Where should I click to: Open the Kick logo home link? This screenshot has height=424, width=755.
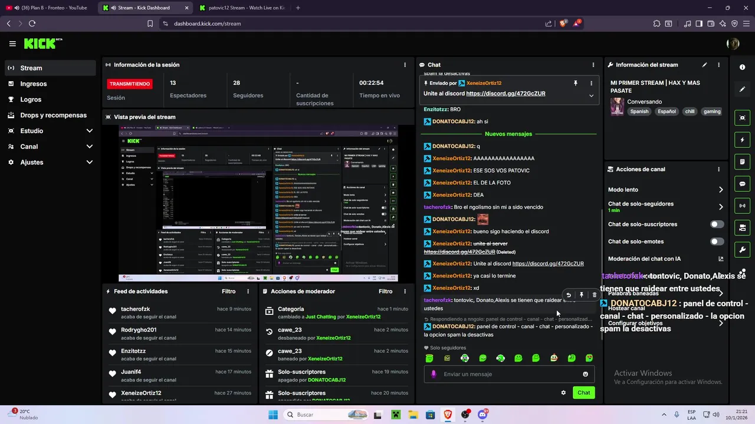click(x=42, y=44)
